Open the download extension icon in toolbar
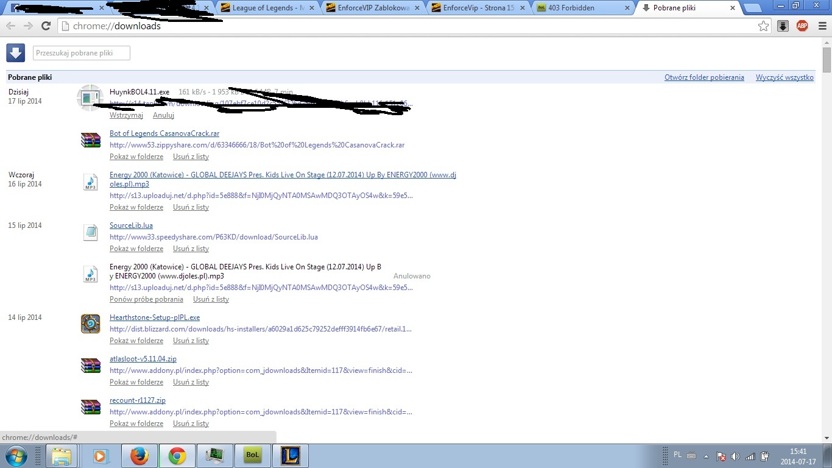832x468 pixels. click(783, 26)
